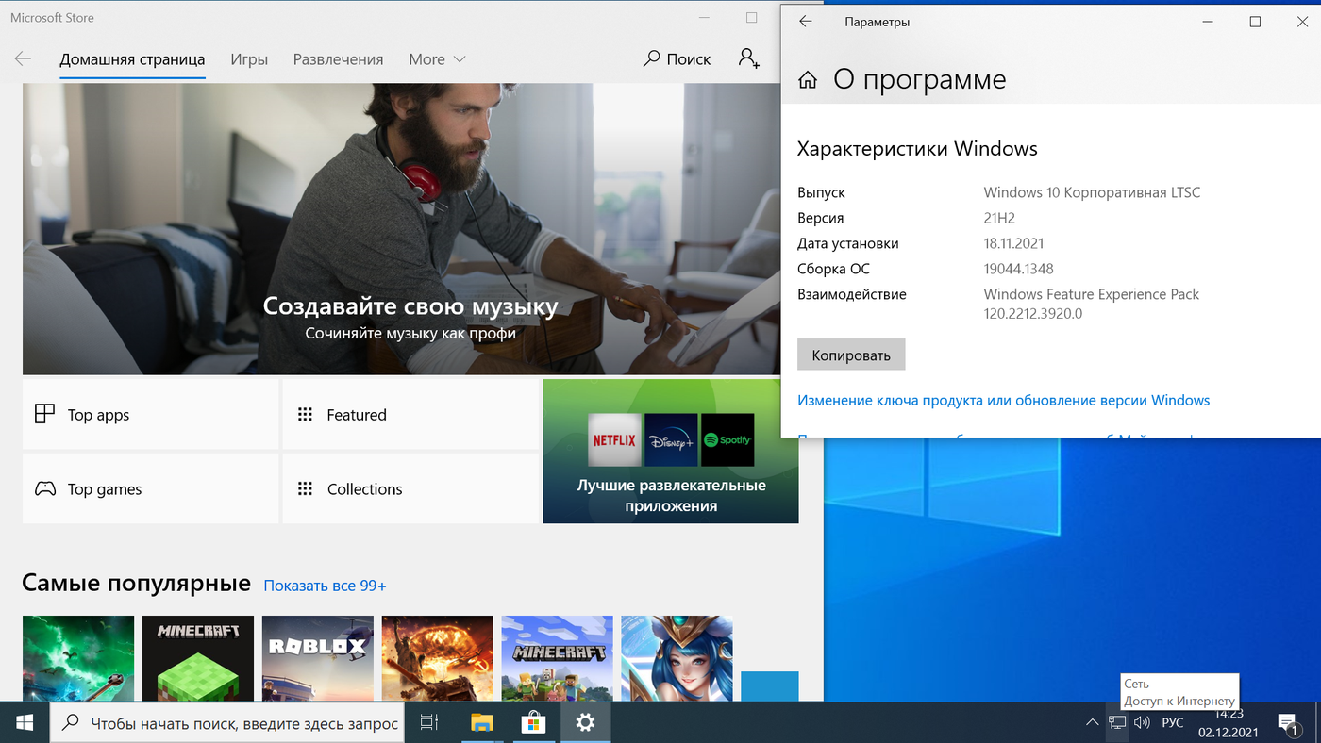Open the green-block Minecraft thumbnail

(198, 658)
